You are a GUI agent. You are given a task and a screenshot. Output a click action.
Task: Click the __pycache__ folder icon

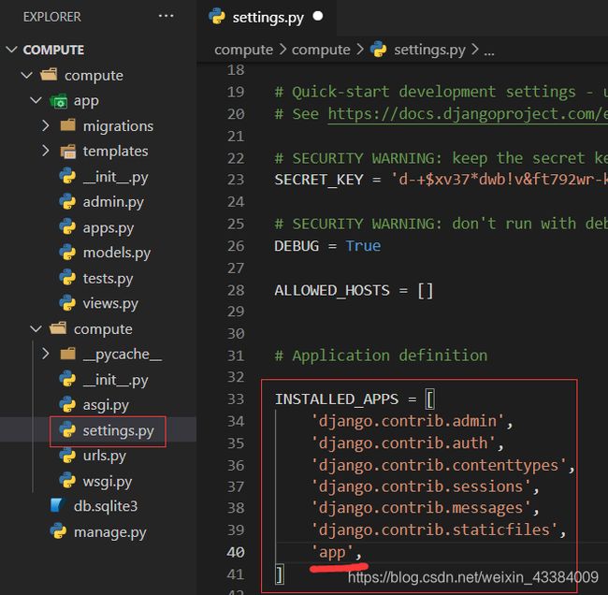coord(68,354)
